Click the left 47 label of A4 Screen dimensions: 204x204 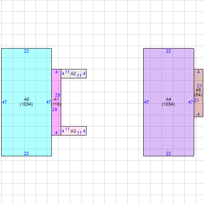146,102
